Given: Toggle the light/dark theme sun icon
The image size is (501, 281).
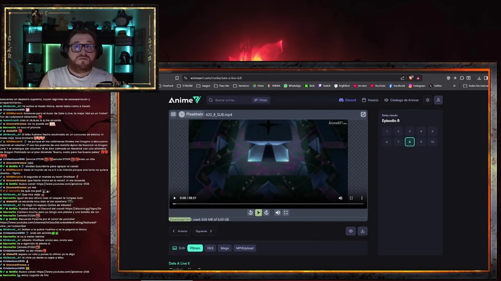Looking at the screenshot, I should coord(427,100).
